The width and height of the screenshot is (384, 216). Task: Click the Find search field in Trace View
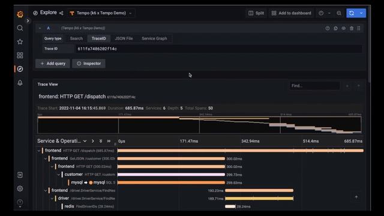(x=314, y=86)
